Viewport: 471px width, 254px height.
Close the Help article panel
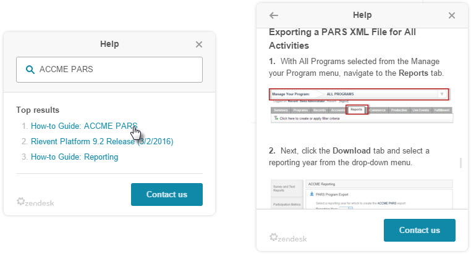pyautogui.click(x=451, y=15)
